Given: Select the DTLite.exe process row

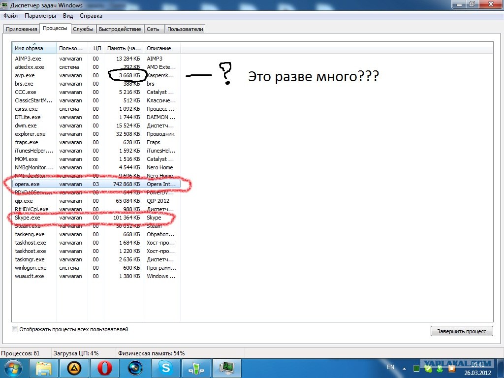Looking at the screenshot, I should (96, 117).
